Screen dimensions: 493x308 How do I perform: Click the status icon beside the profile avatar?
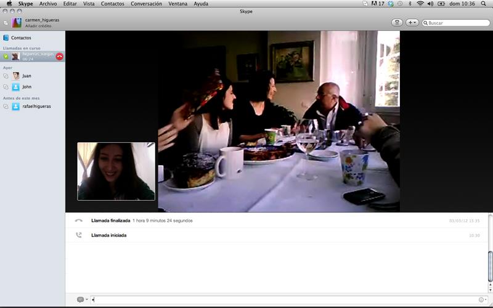(x=6, y=23)
